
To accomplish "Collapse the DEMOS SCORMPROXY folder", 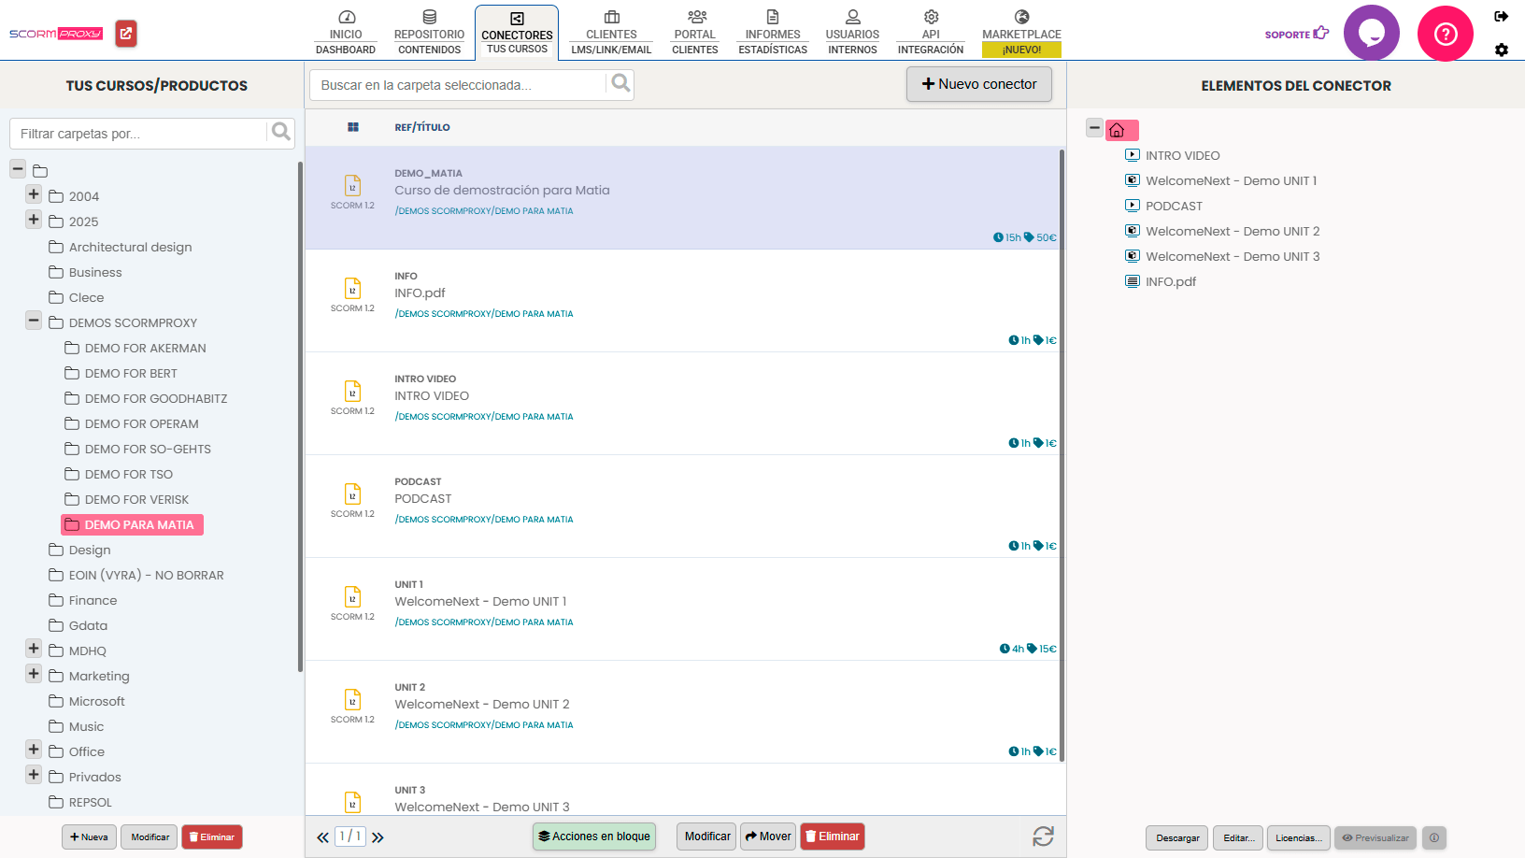I will 34,321.
